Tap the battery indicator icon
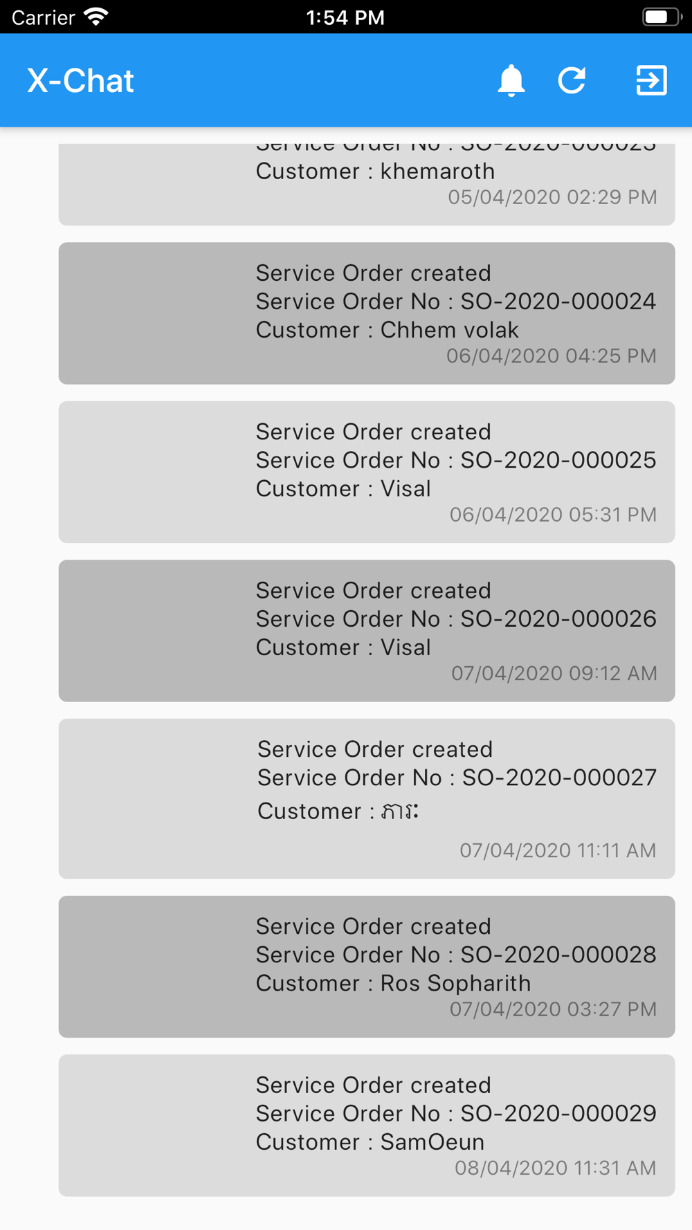692x1230 pixels. 662,17
